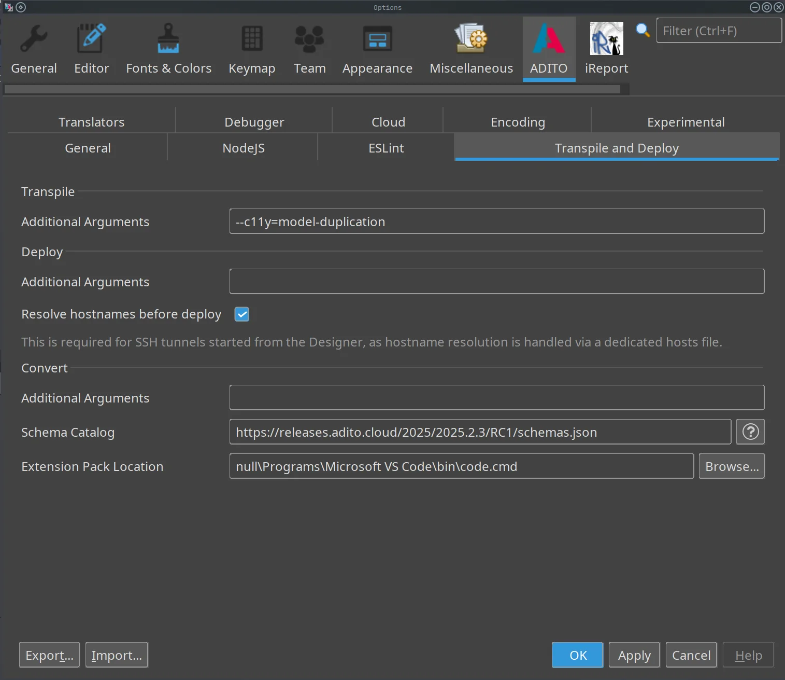This screenshot has width=785, height=680.
Task: Switch to the NodeJS tab
Action: 243,148
